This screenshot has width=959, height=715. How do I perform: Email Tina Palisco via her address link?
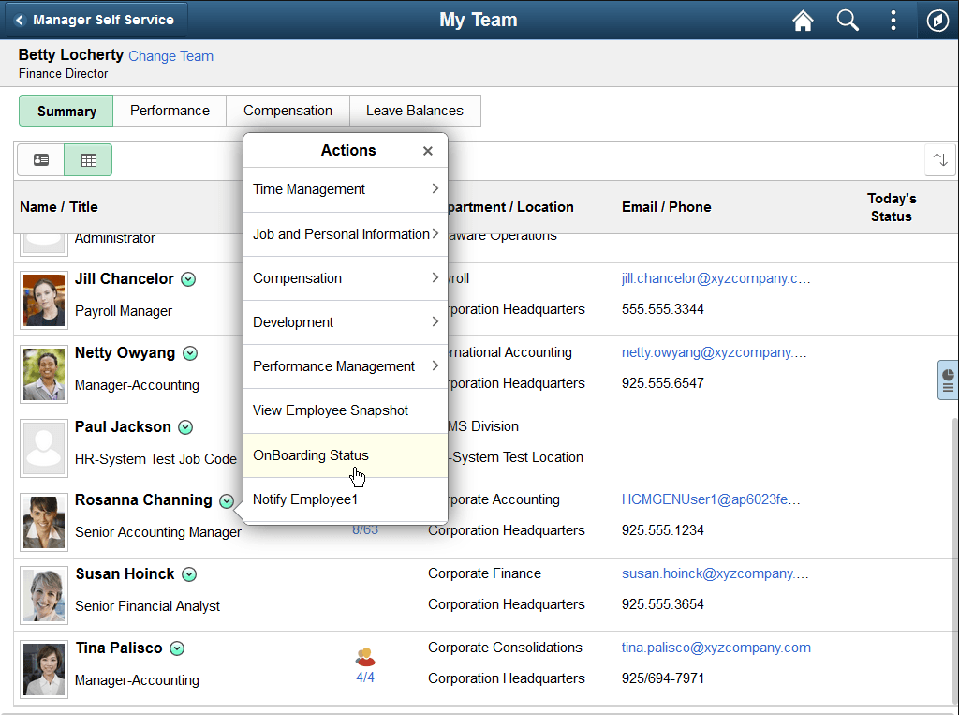coord(716,647)
